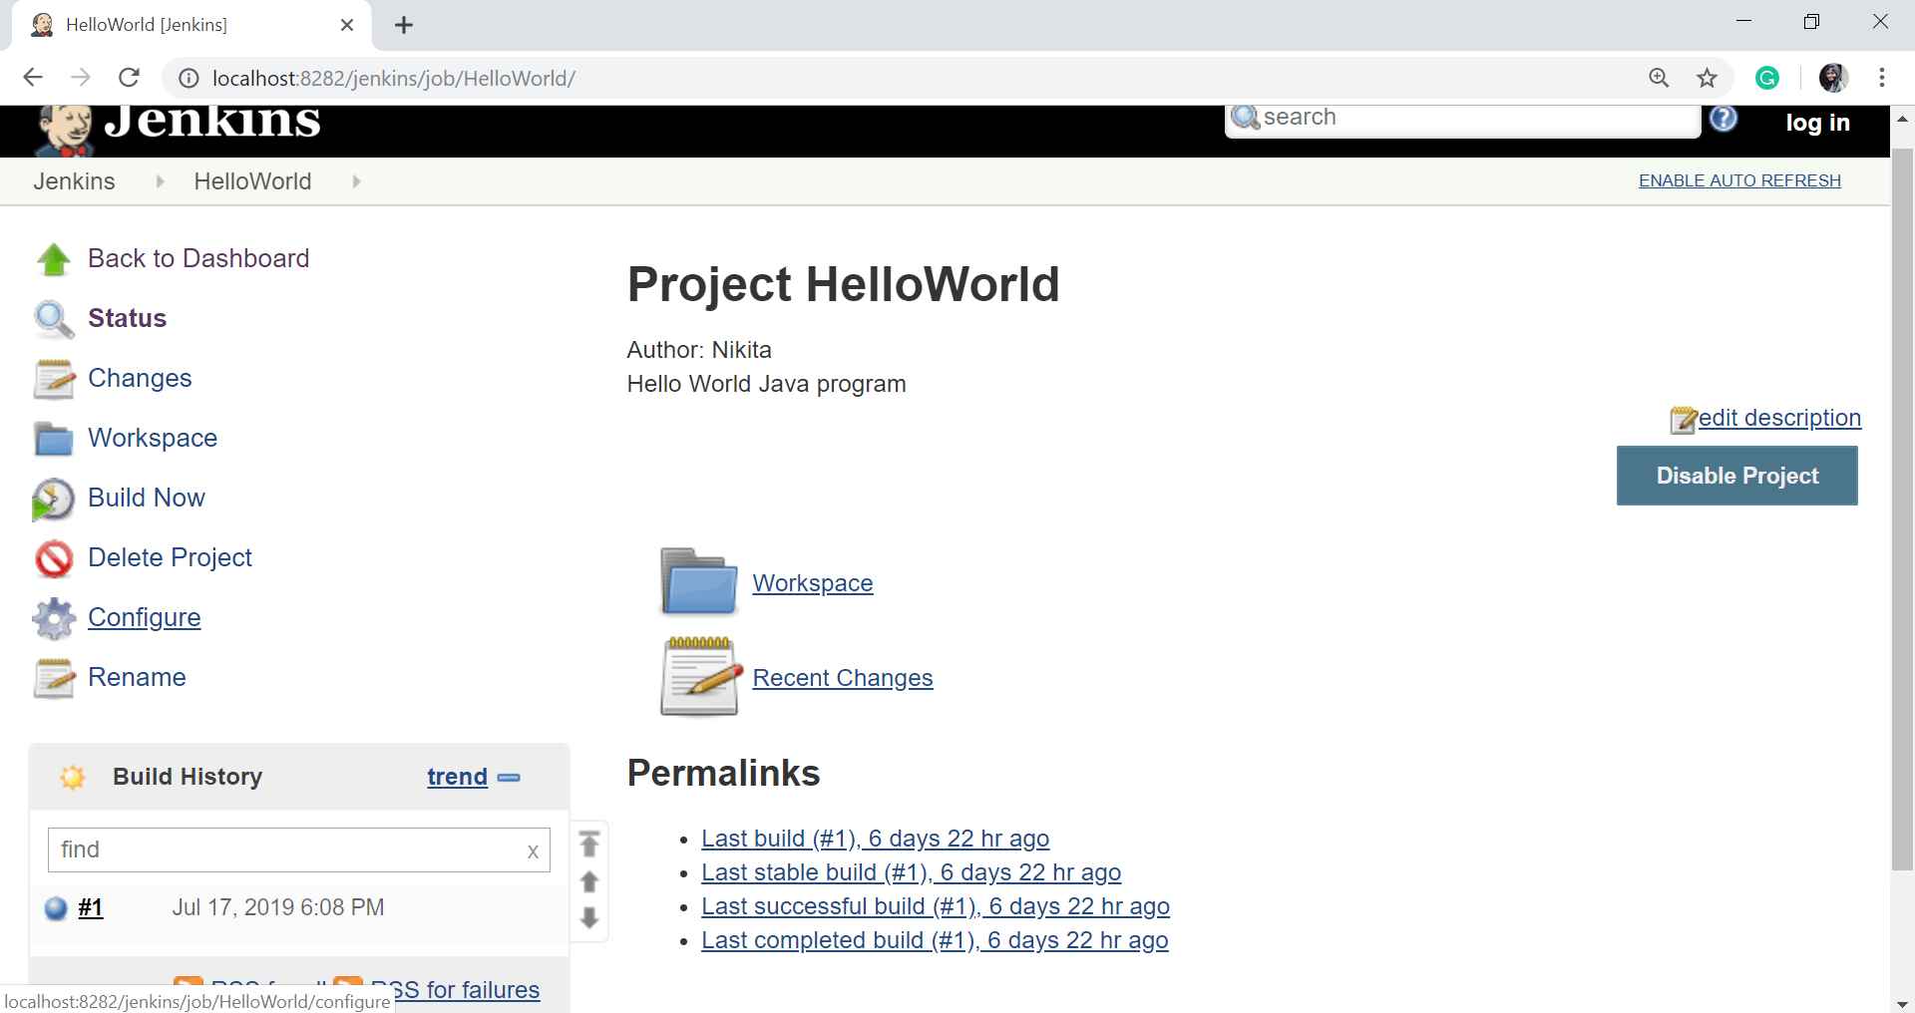
Task: Click the Jenkins butler logo
Action: coord(64,131)
